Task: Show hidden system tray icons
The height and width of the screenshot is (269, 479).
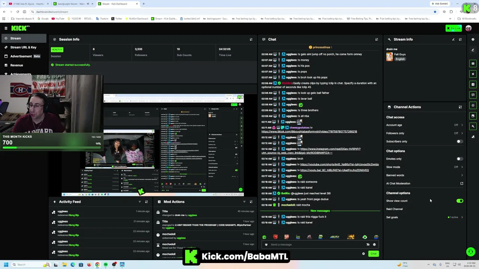Action: click(x=429, y=265)
